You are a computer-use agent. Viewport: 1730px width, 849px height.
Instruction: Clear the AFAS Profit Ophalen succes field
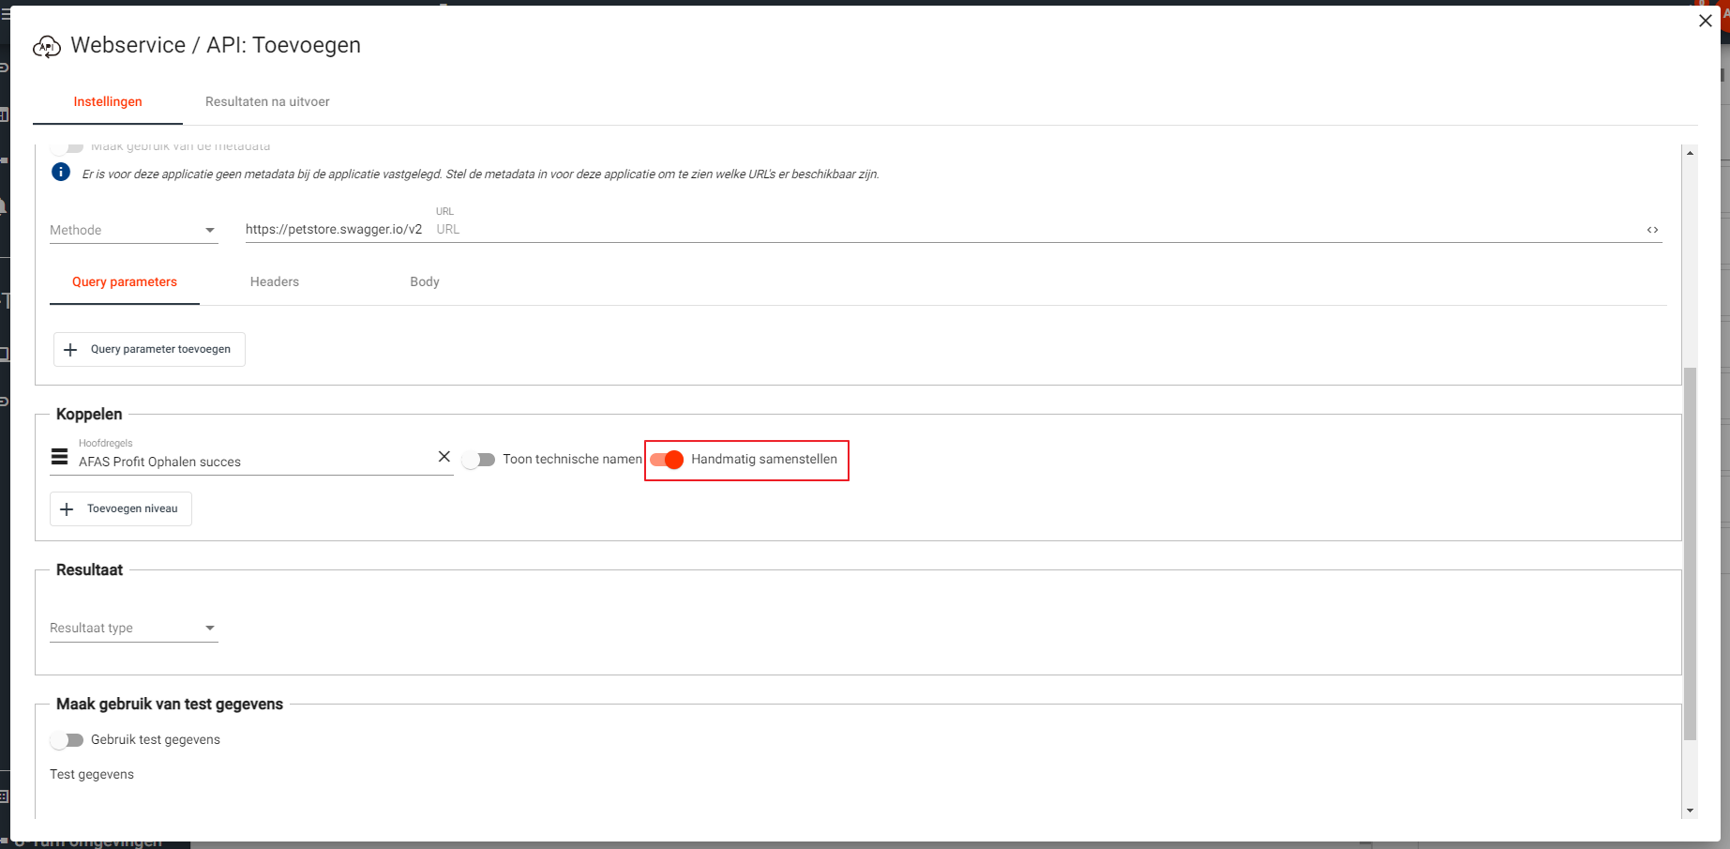tap(444, 457)
